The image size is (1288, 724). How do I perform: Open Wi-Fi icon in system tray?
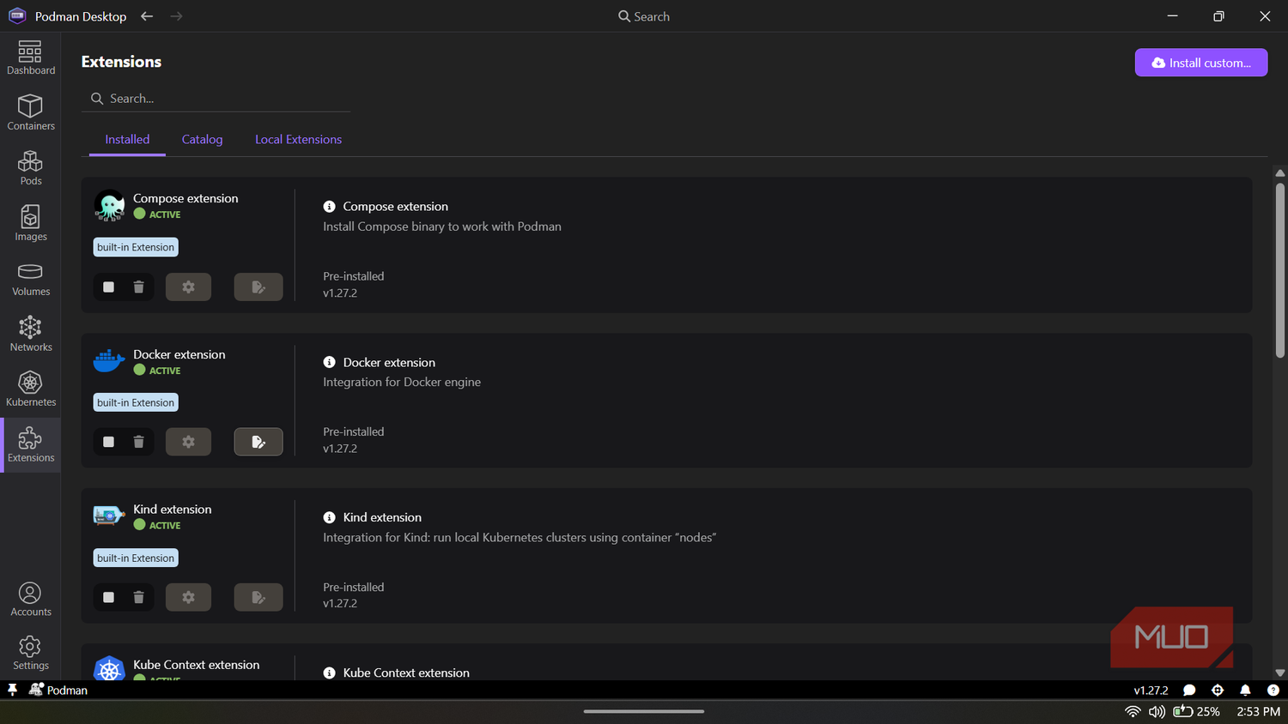coord(1133,711)
